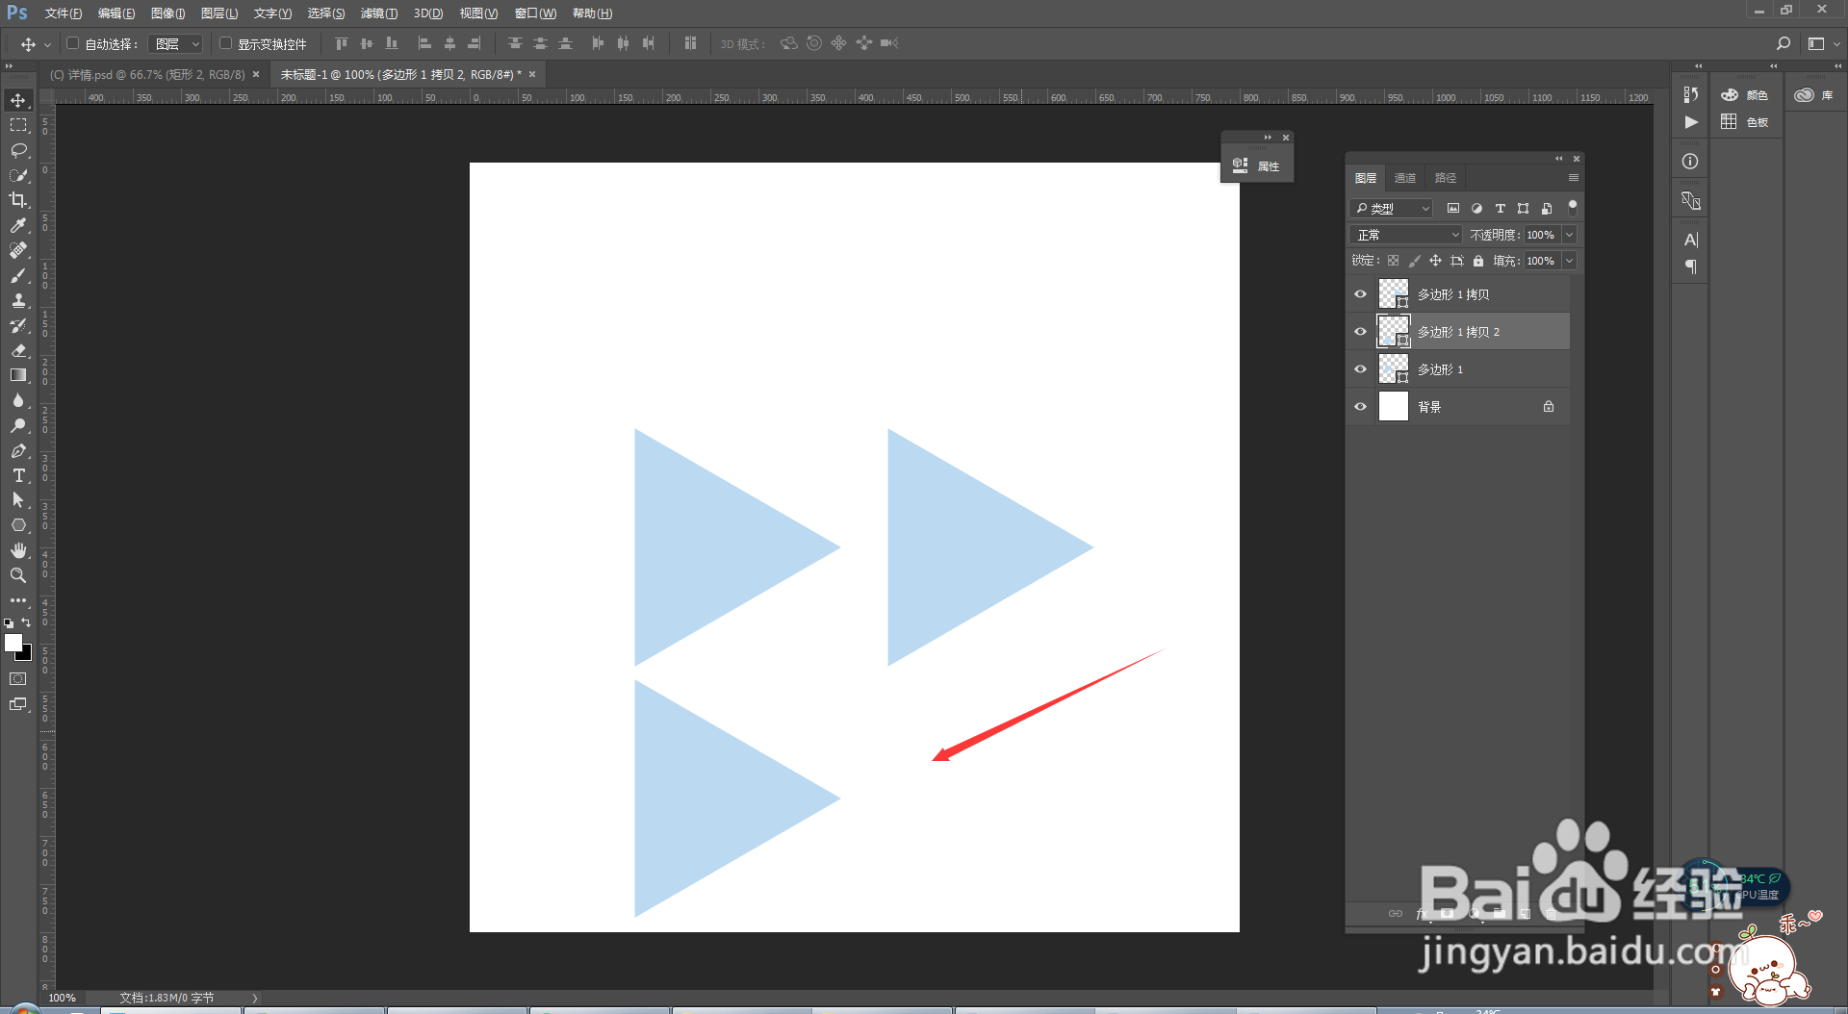Viewport: 1848px width, 1014px height.
Task: Open the Info panel icon
Action: [x=1690, y=162]
